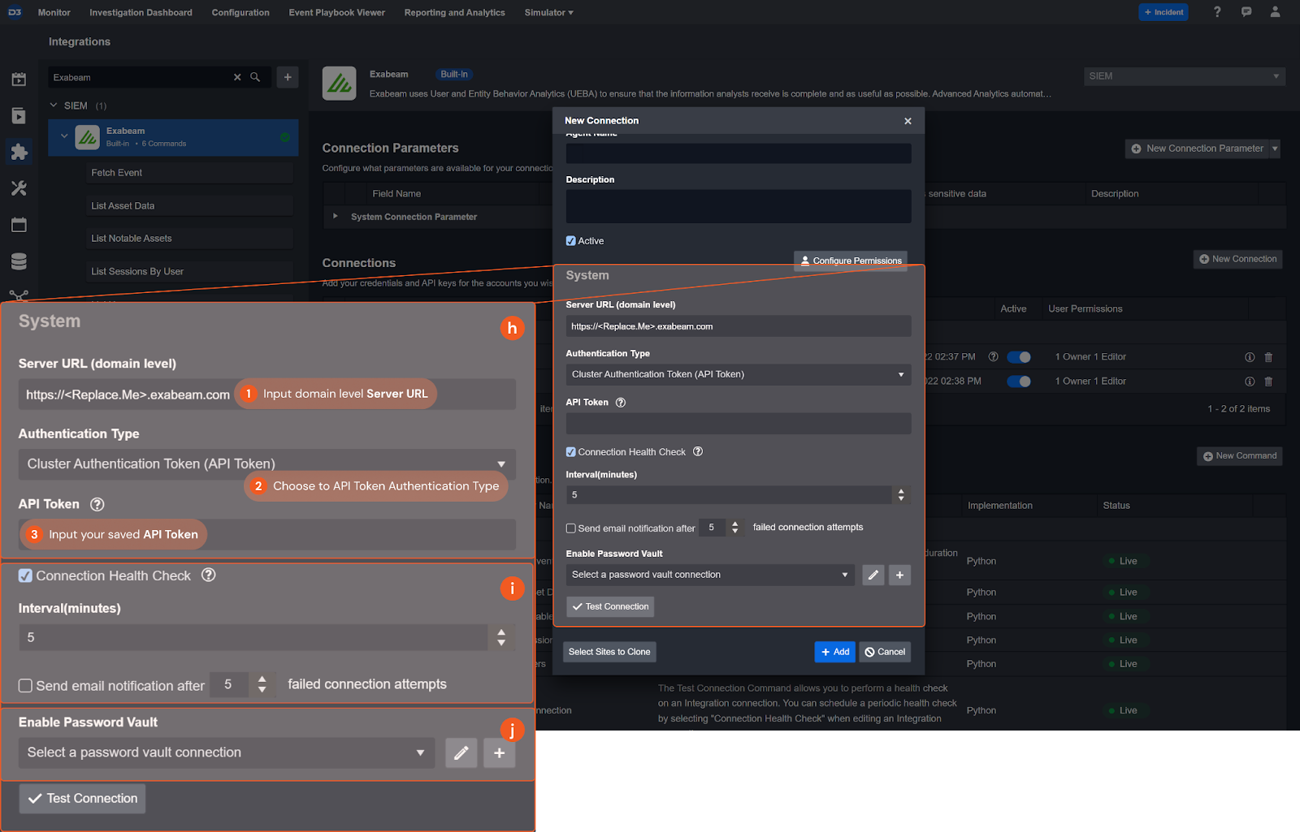Open Authentication Type dropdown in New Connection dialog
The height and width of the screenshot is (832, 1300).
click(739, 374)
